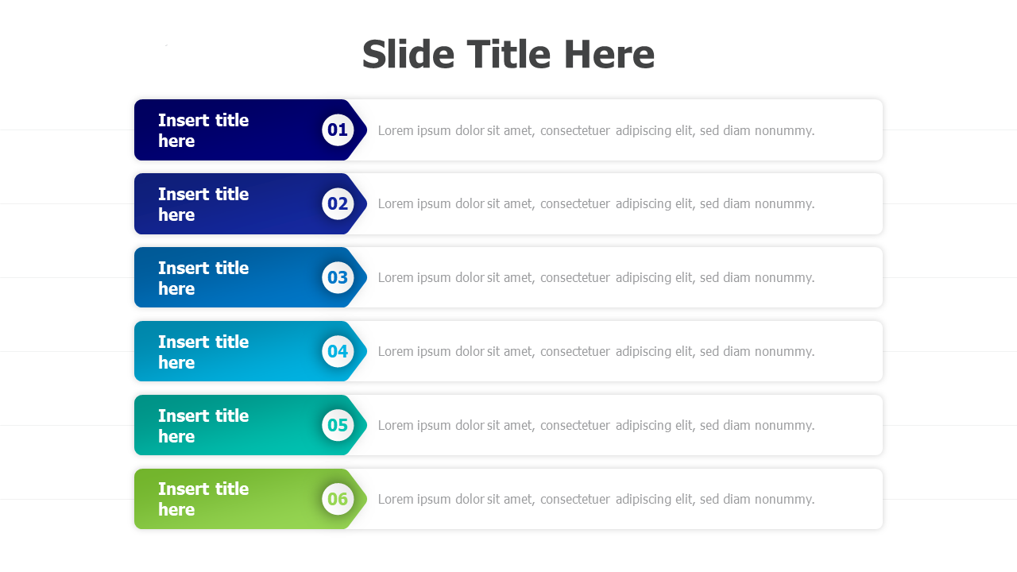Select the 06 number circle

[x=338, y=499]
